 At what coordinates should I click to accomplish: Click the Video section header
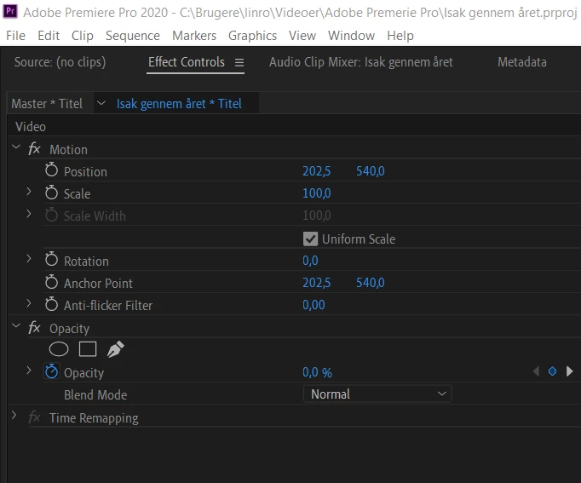tap(31, 127)
